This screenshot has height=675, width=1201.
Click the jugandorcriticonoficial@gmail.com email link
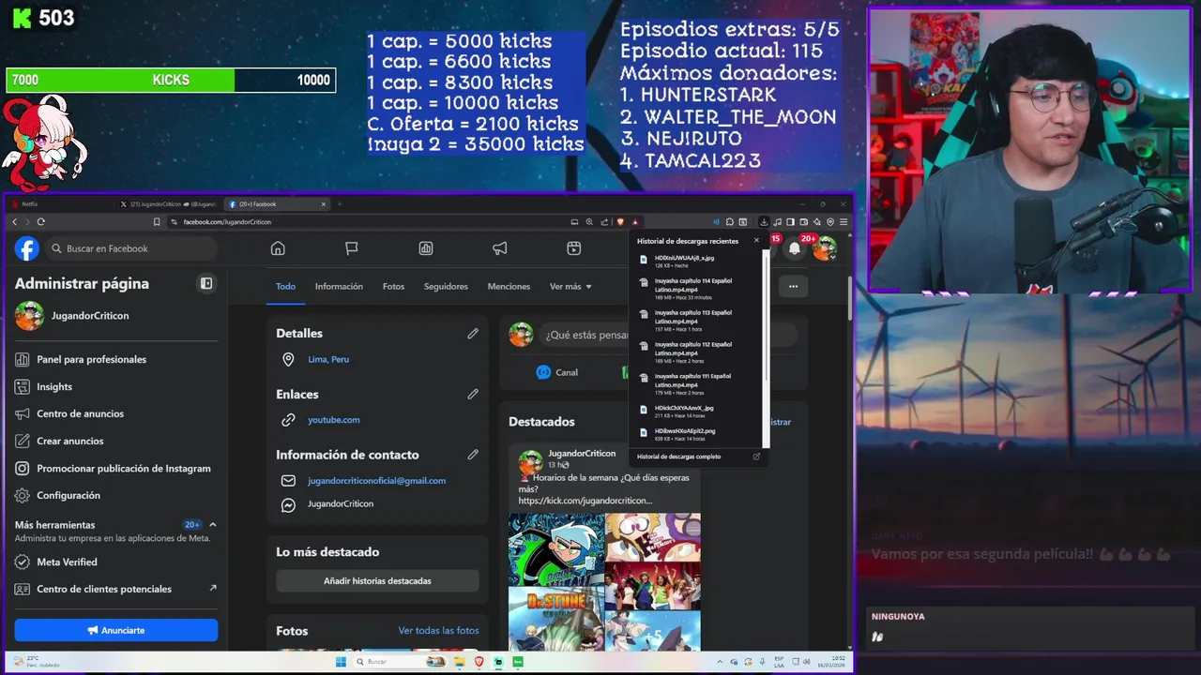click(x=376, y=481)
